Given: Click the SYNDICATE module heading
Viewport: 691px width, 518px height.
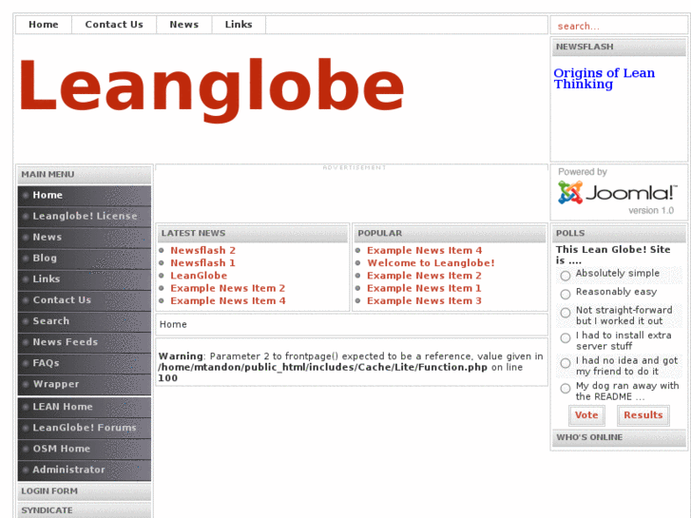Looking at the screenshot, I should click(85, 510).
